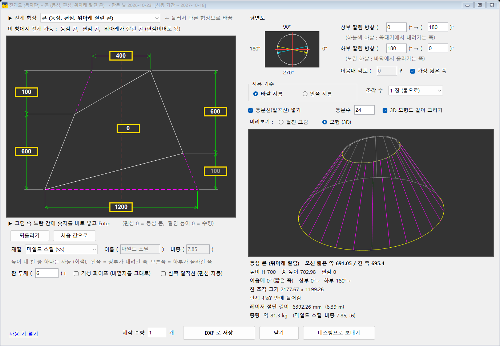Click the gray 100 field on the right

coord(215,171)
